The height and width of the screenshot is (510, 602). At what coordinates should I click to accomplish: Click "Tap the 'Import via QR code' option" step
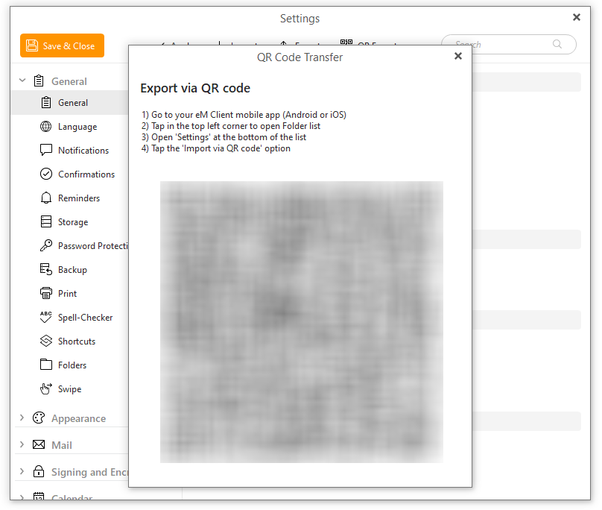pyautogui.click(x=216, y=148)
